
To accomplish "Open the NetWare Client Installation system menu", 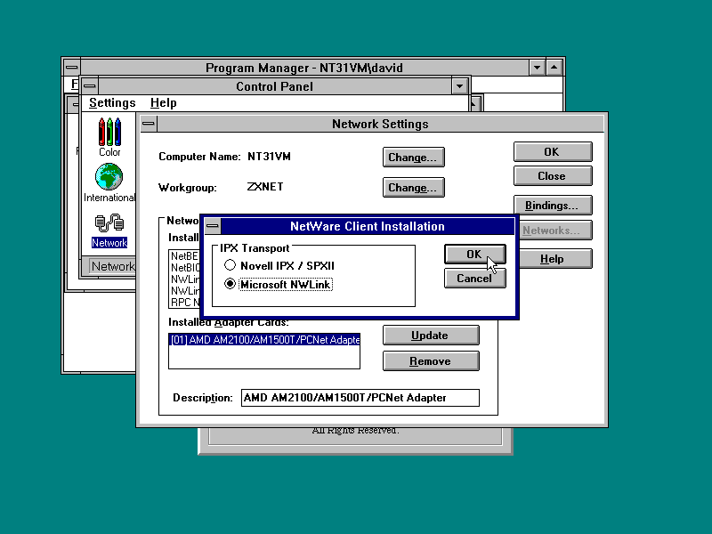I will [x=213, y=226].
